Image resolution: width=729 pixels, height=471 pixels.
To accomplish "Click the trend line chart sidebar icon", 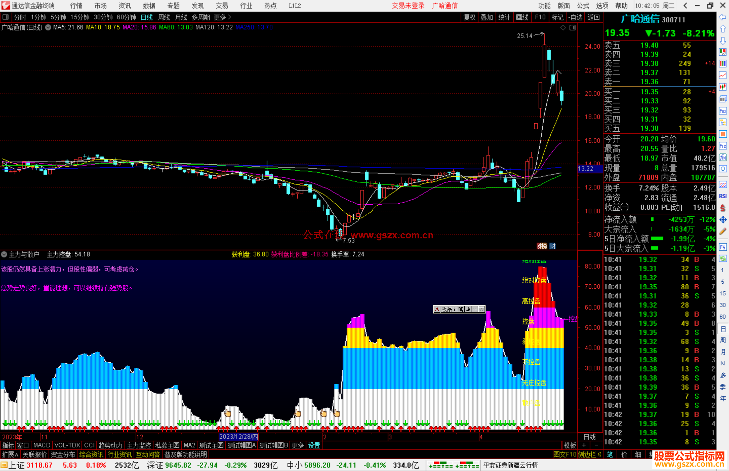I will [723, 75].
